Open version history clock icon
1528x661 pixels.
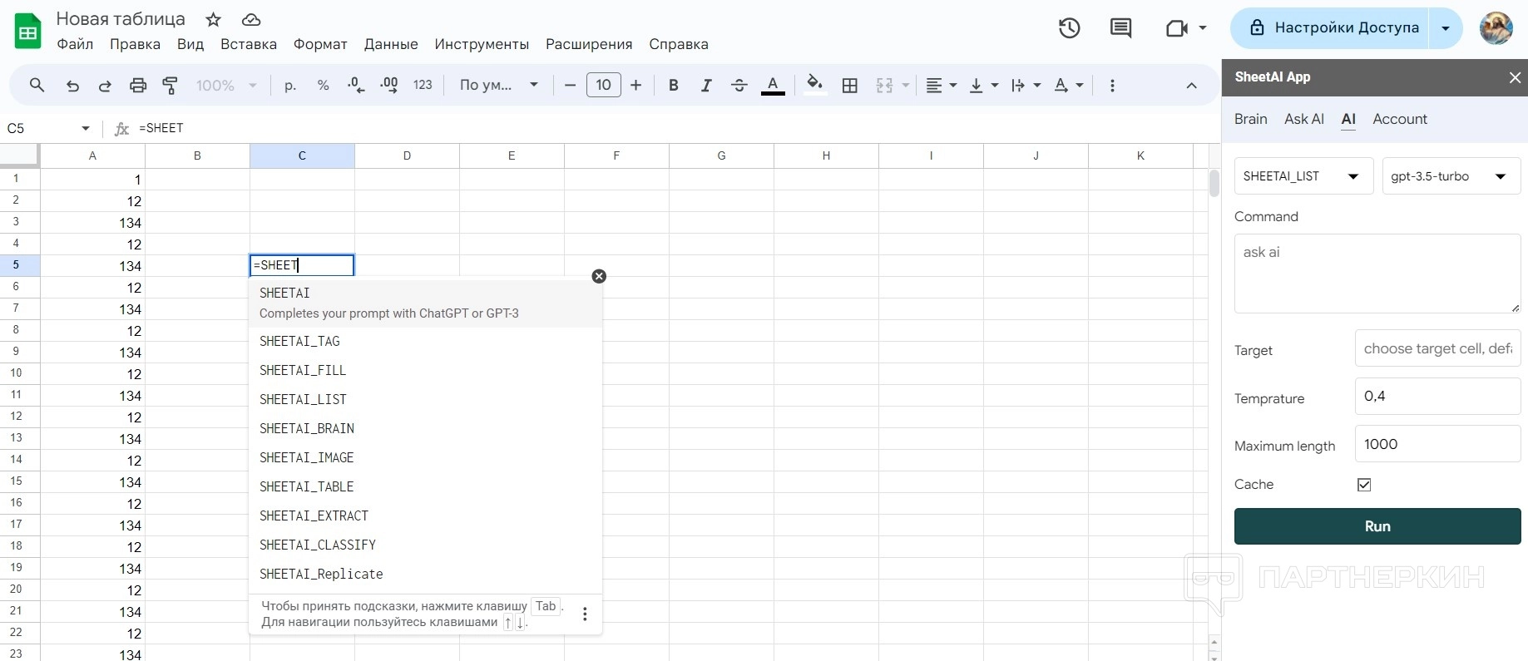click(x=1069, y=28)
